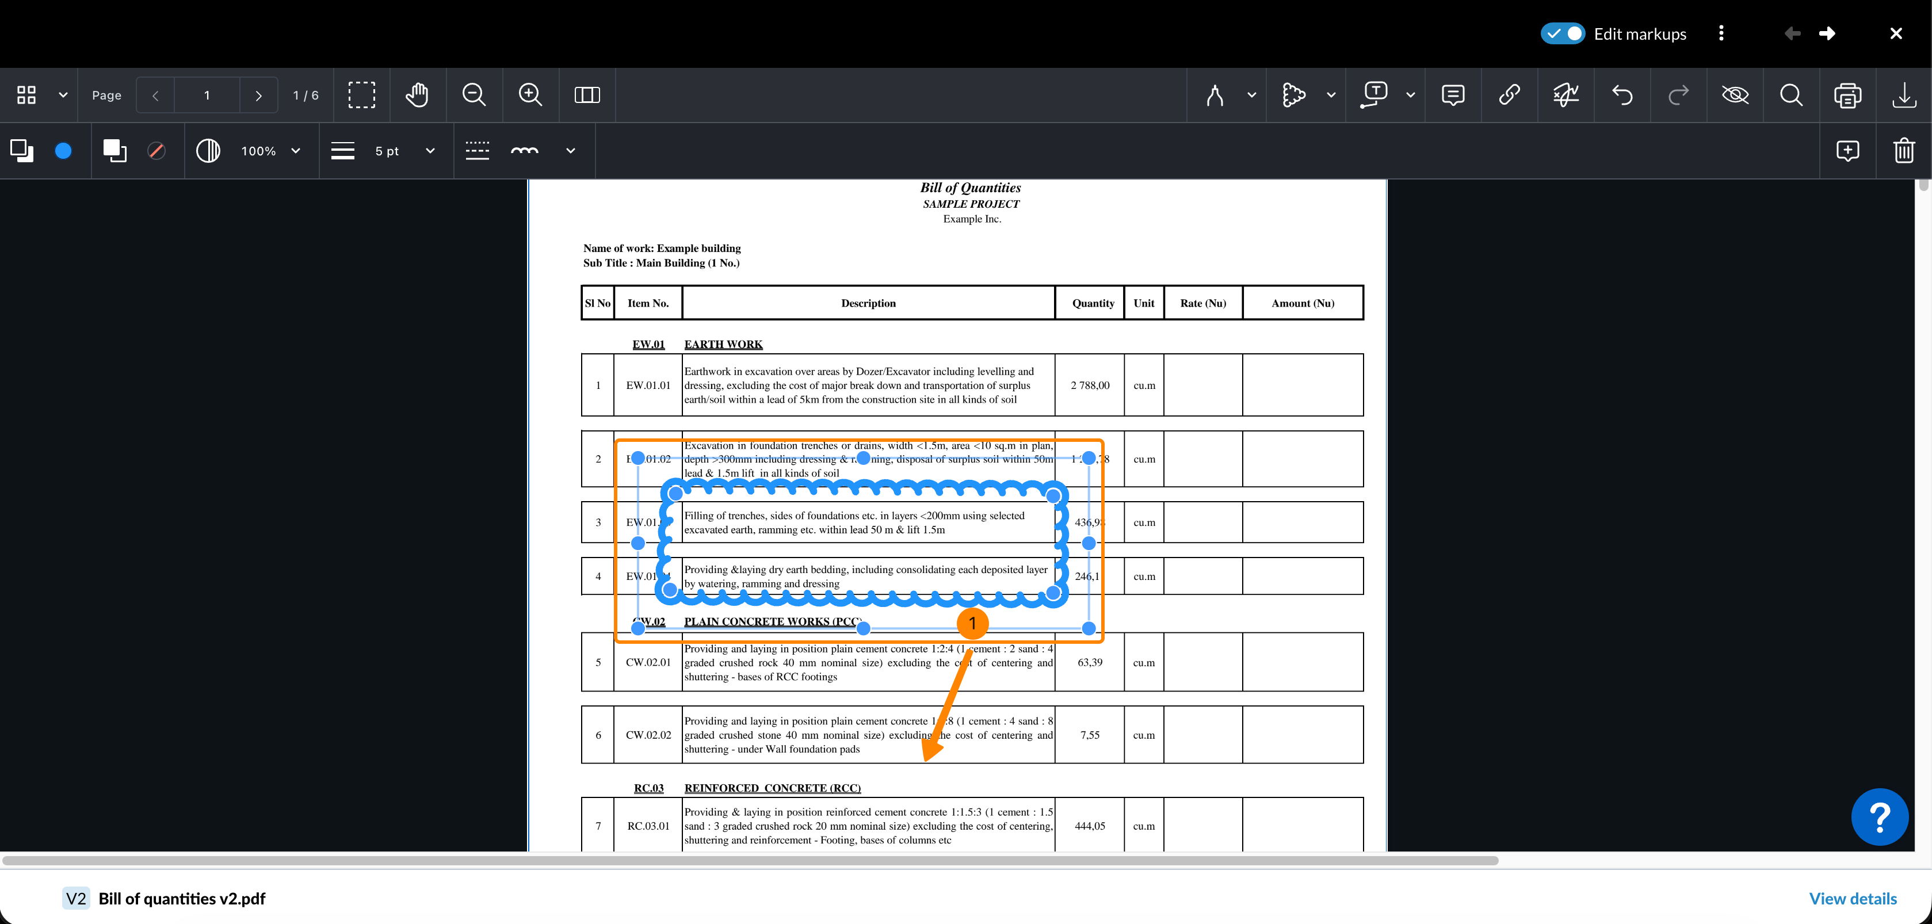Open the 5 pt line thickness dropdown
The width and height of the screenshot is (1932, 924).
coord(430,151)
